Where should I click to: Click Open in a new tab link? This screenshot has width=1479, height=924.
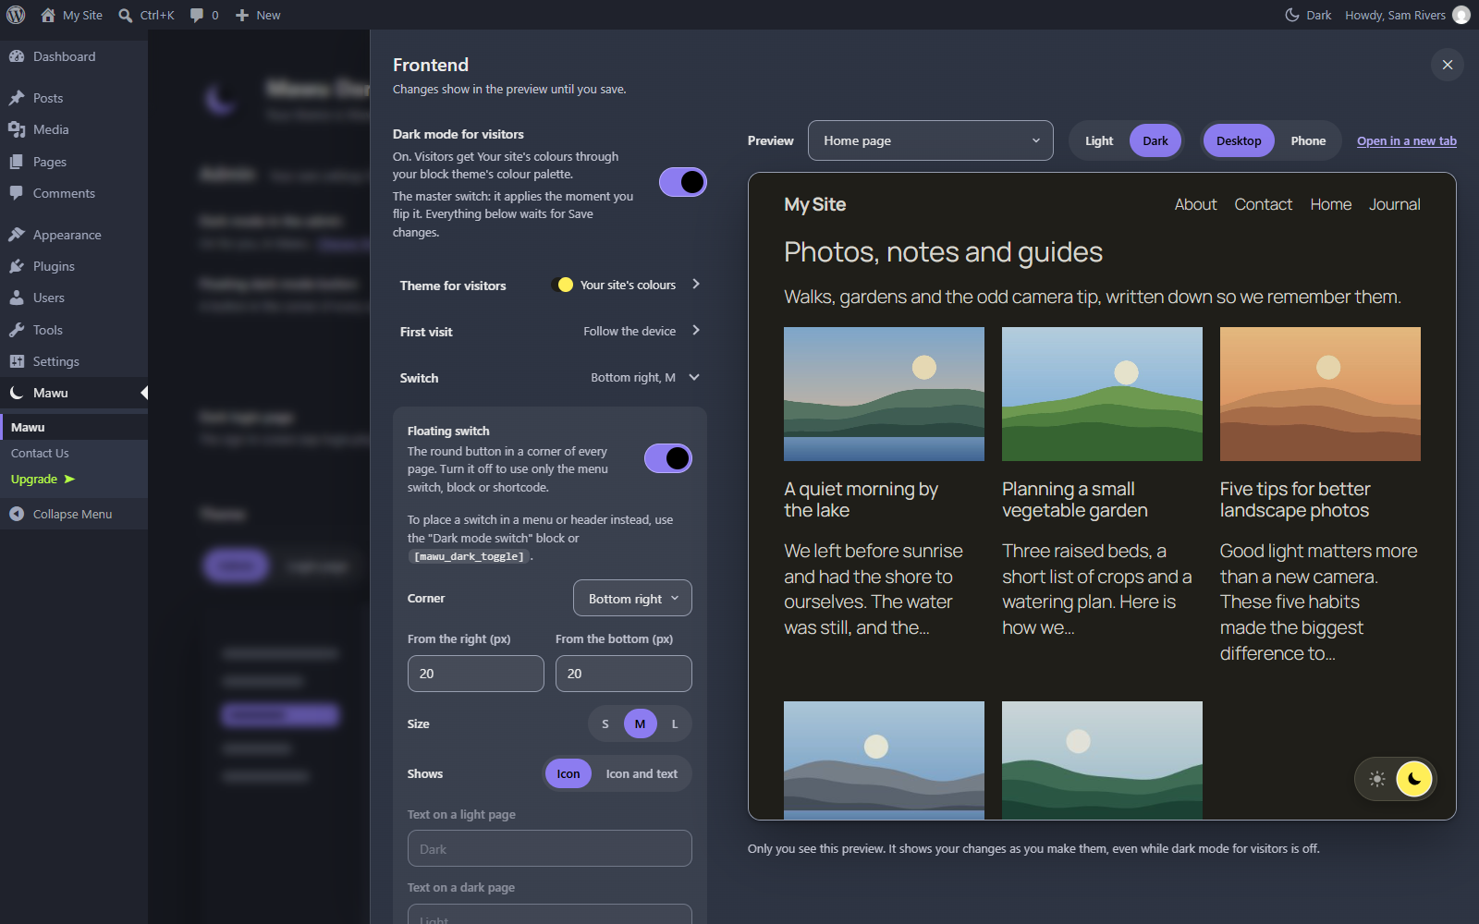[x=1406, y=140]
